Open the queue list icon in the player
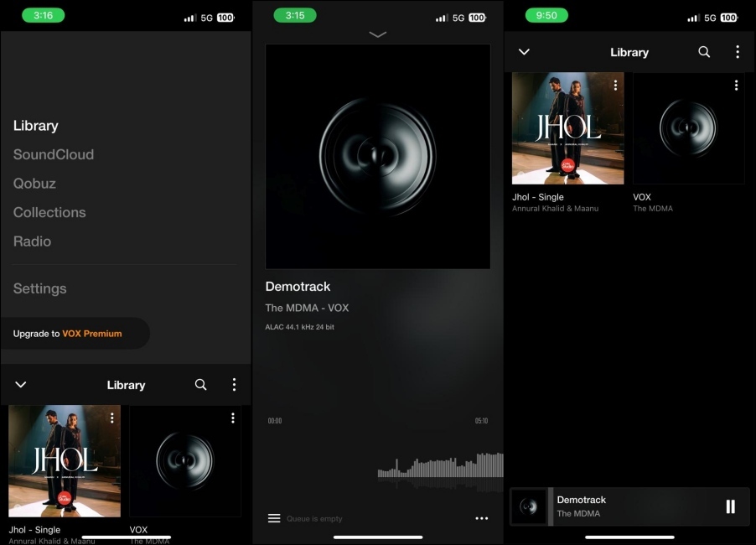756x545 pixels. tap(274, 517)
